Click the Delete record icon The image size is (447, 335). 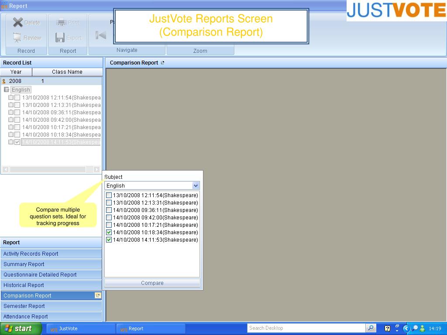17,22
